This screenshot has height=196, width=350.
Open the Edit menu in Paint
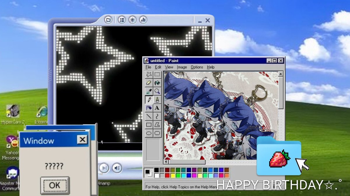[158, 67]
